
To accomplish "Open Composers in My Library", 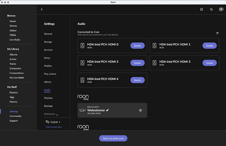I will point(15,69).
